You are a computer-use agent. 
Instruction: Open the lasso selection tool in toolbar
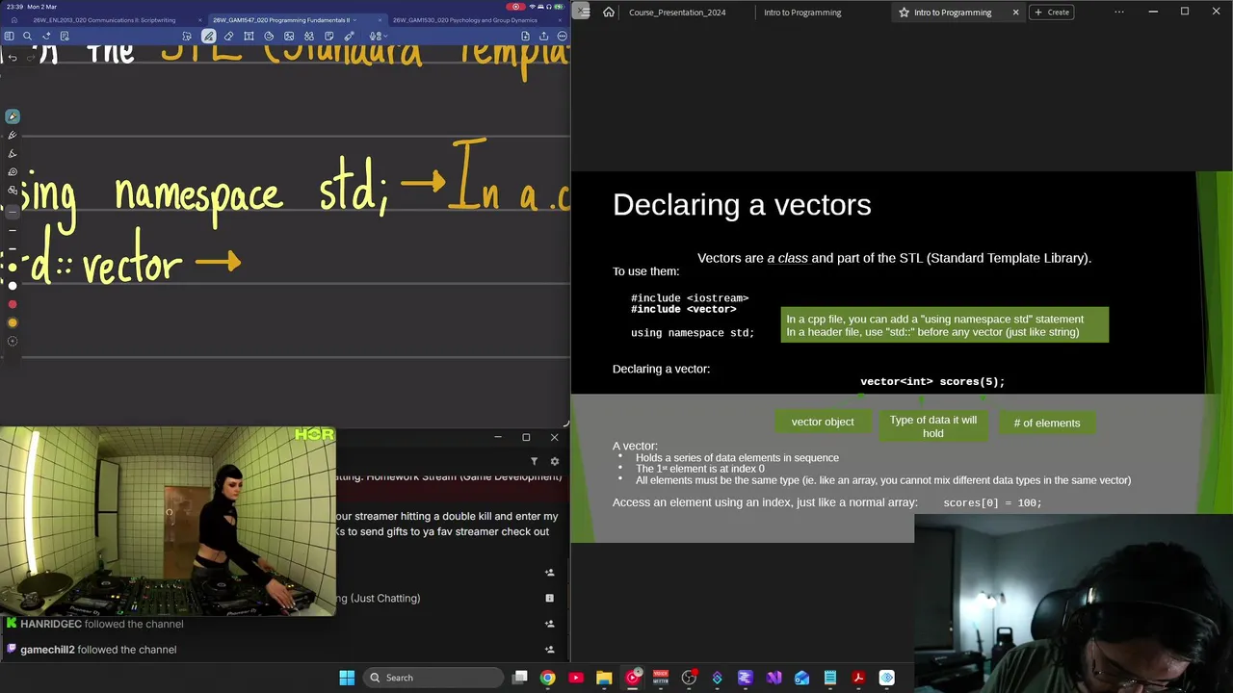187,36
